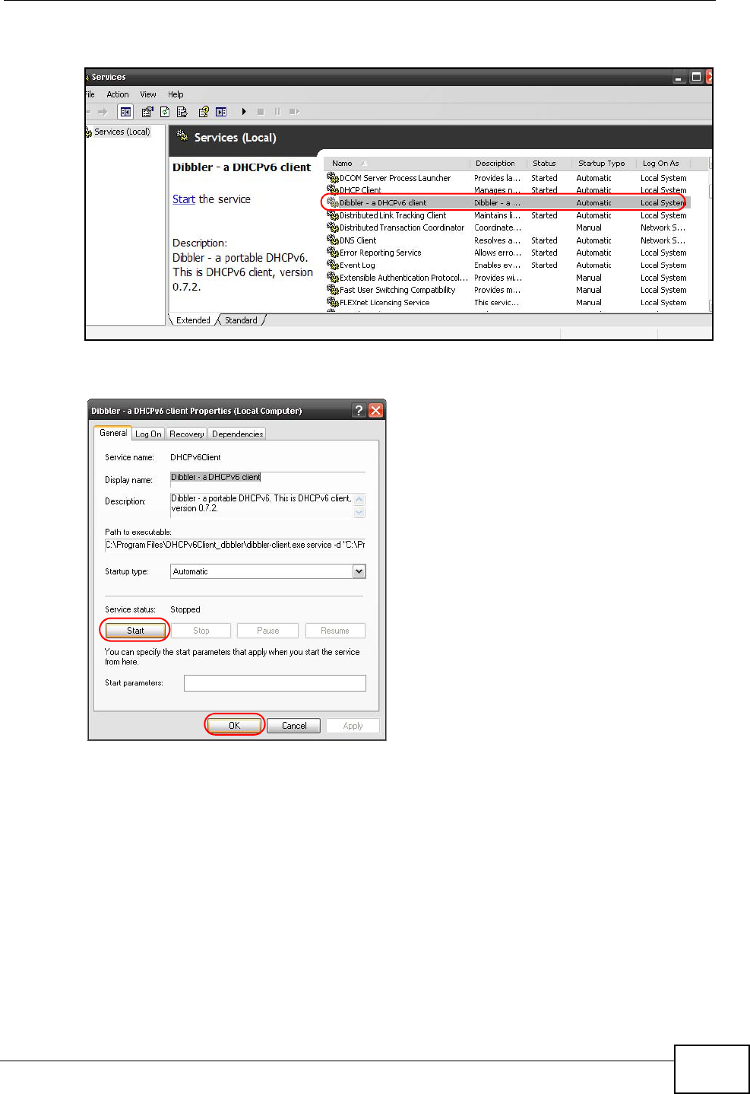Click gear icon of Event Log row

click(332, 266)
